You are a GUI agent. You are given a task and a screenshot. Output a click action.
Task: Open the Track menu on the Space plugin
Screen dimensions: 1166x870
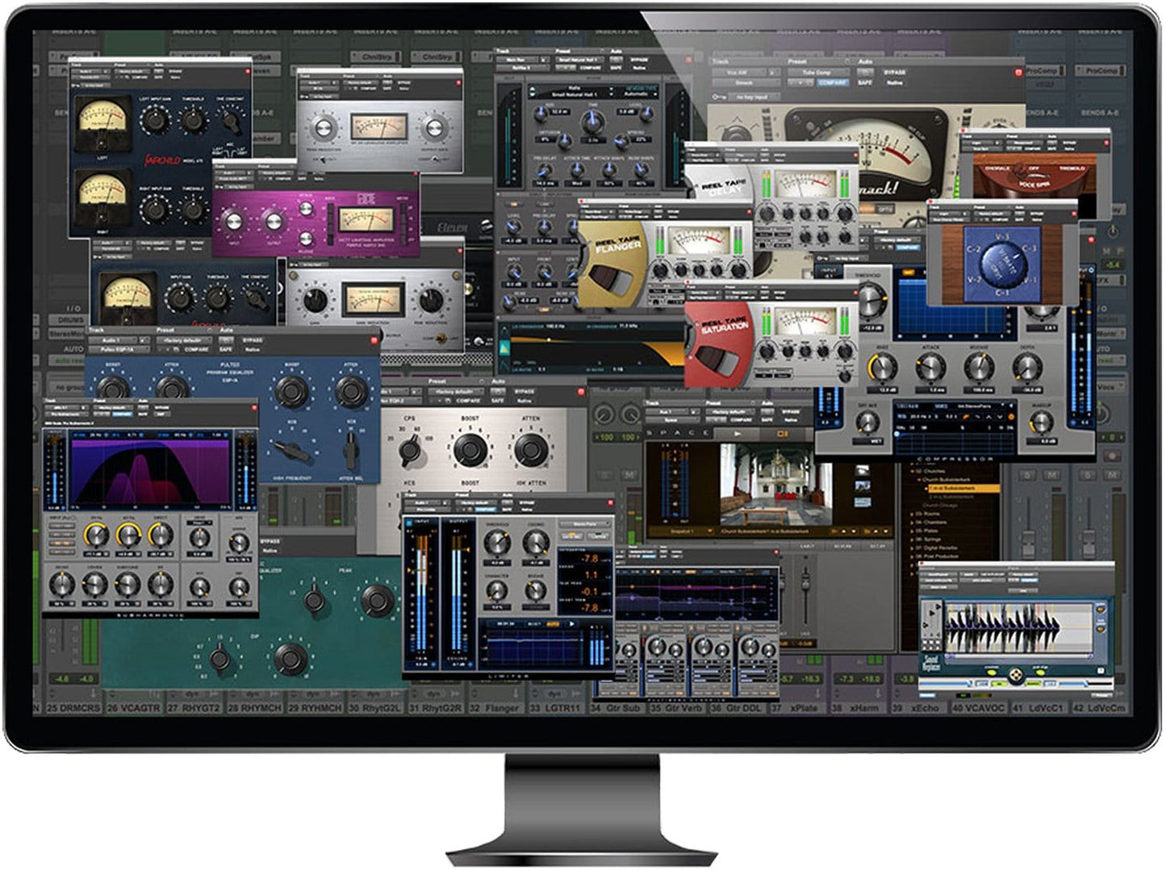click(667, 411)
